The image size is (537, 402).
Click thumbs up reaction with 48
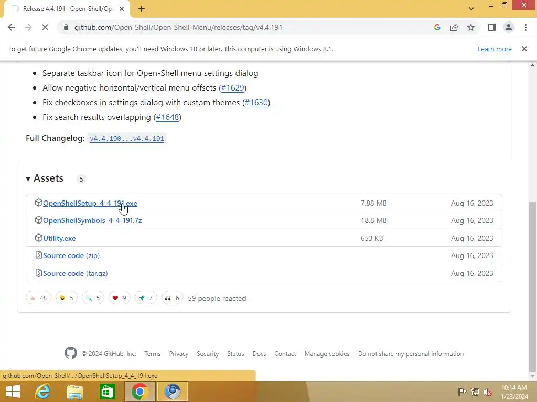[38, 298]
